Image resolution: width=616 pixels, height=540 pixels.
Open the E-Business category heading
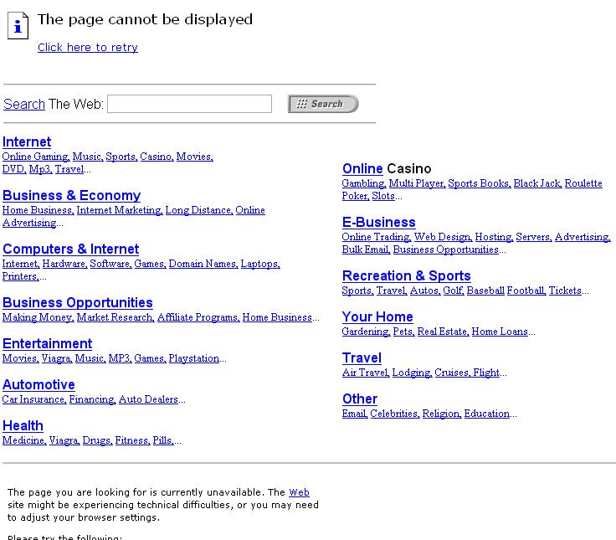pos(378,223)
